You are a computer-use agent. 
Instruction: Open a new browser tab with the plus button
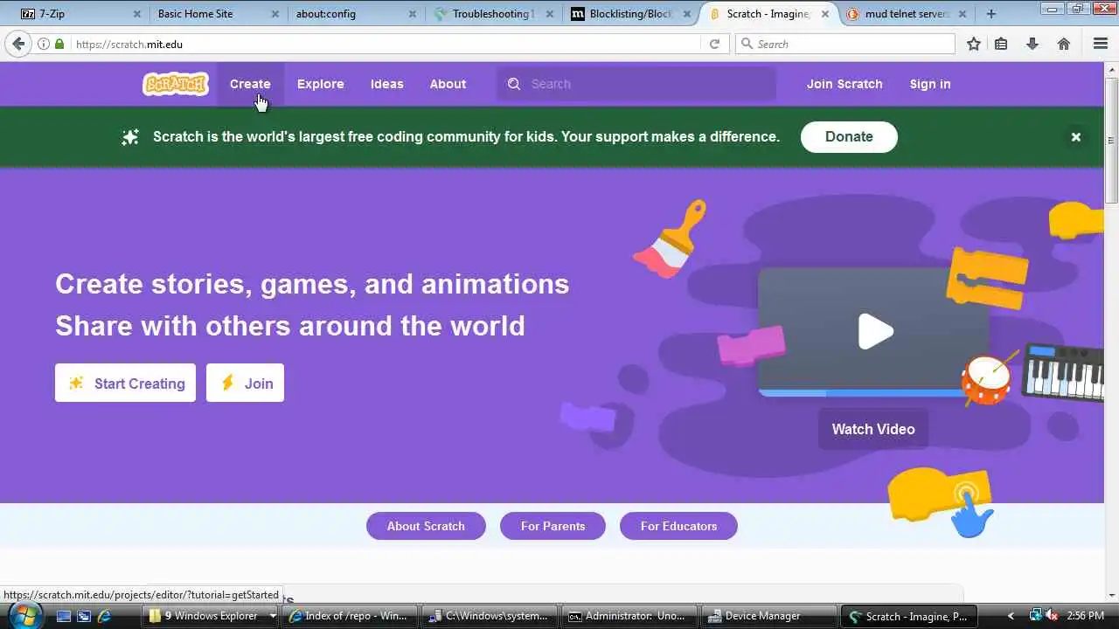pos(990,14)
